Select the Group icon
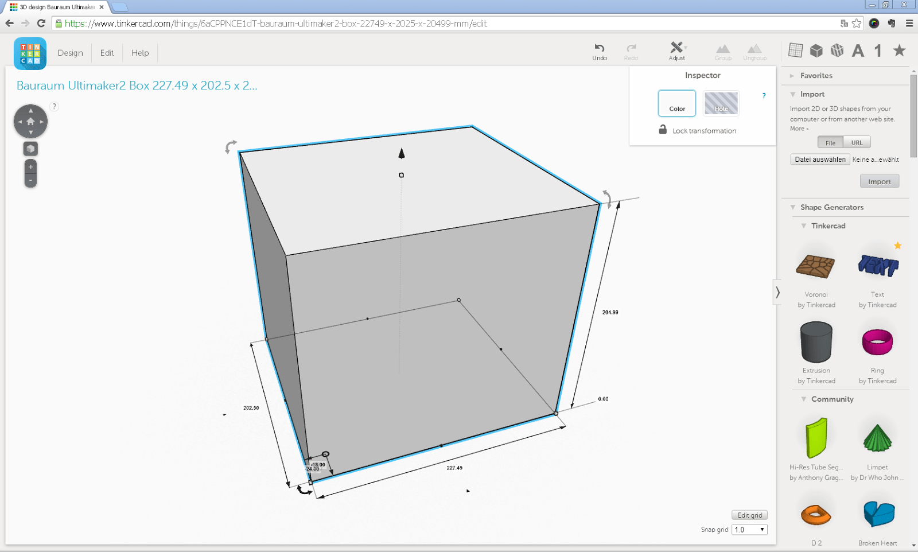 pyautogui.click(x=722, y=49)
